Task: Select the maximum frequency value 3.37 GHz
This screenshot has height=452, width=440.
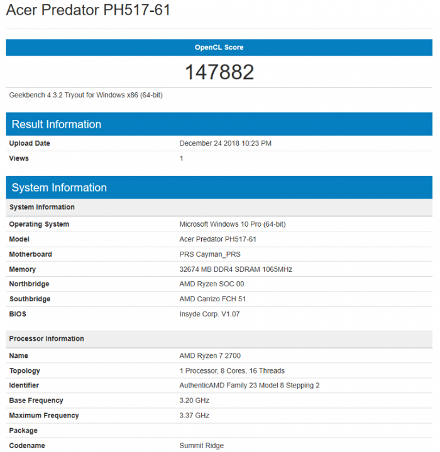Action: (x=194, y=416)
